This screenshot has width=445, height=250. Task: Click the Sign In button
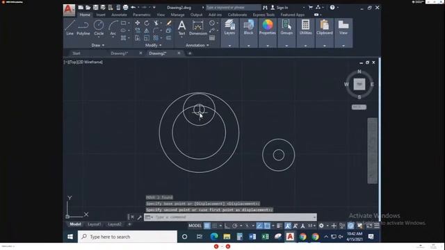point(280,8)
